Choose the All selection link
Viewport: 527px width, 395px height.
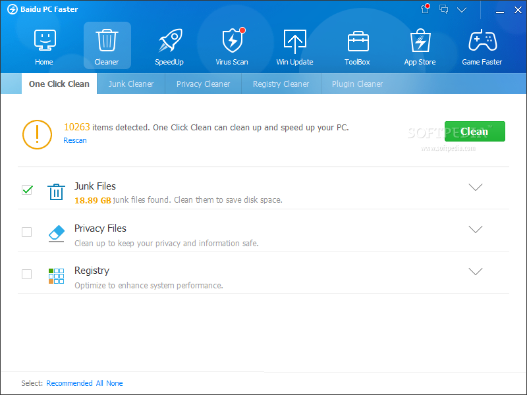tap(99, 383)
